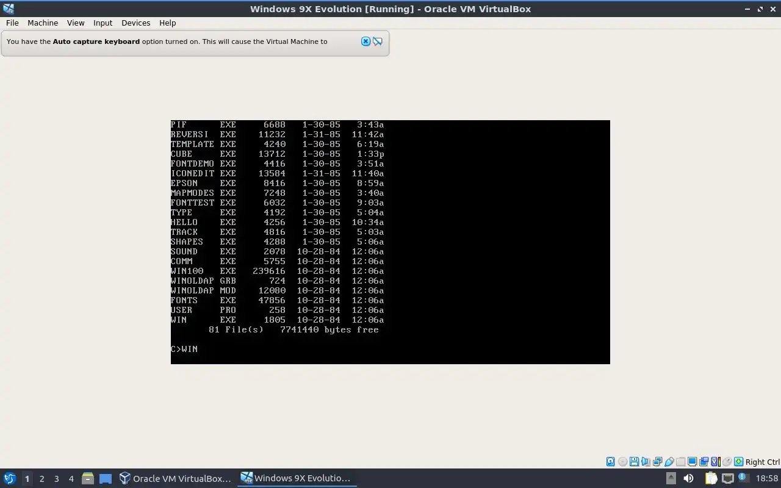Click the Auto capture keyboard notification text

(167, 41)
